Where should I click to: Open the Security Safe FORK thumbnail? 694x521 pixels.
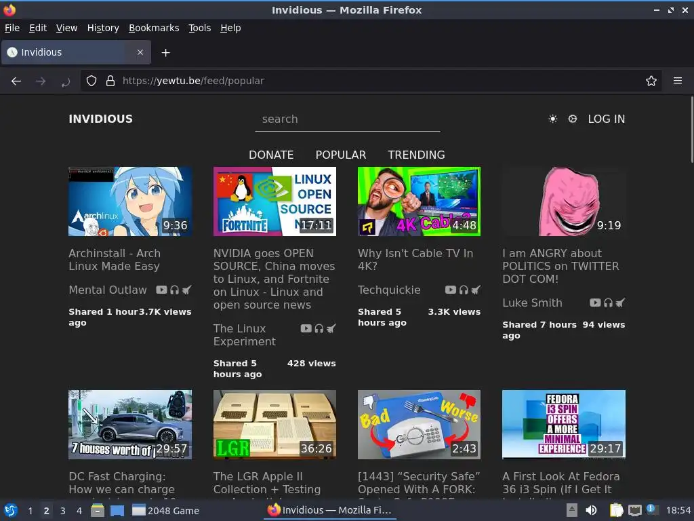pos(419,425)
